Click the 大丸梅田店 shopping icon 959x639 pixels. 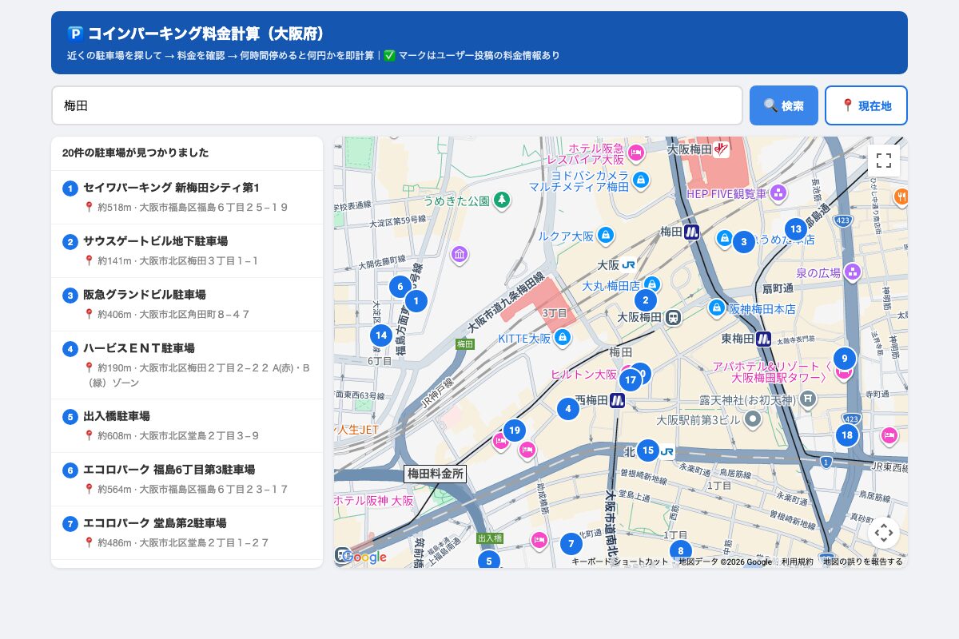(x=652, y=284)
